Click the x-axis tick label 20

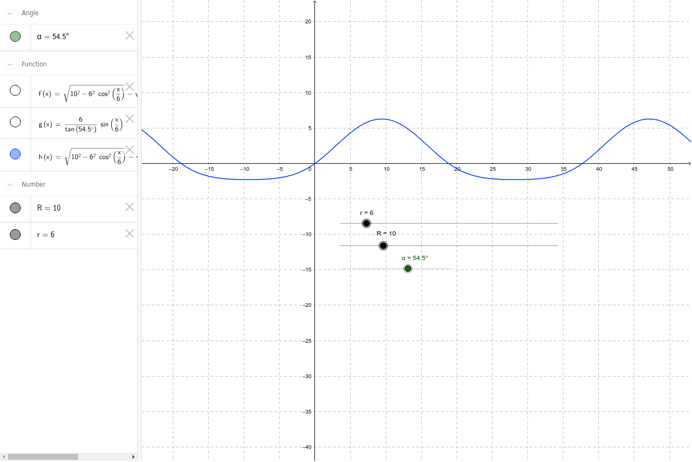(457, 169)
